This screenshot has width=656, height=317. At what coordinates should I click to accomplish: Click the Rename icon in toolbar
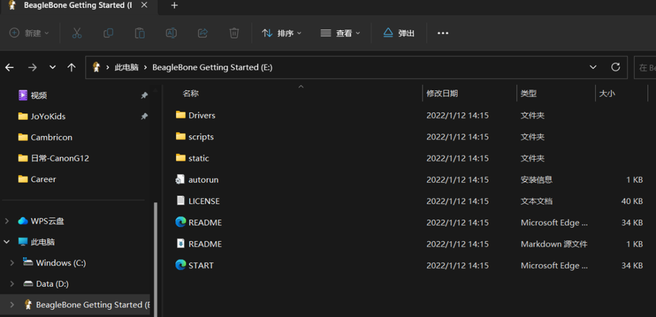tap(171, 33)
